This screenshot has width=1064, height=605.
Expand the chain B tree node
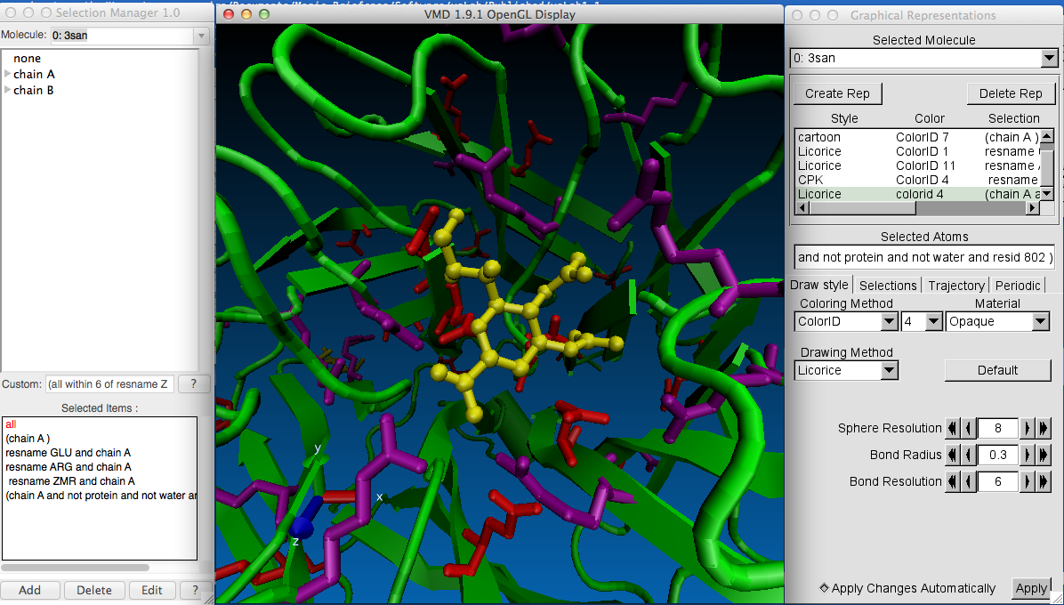[8, 91]
